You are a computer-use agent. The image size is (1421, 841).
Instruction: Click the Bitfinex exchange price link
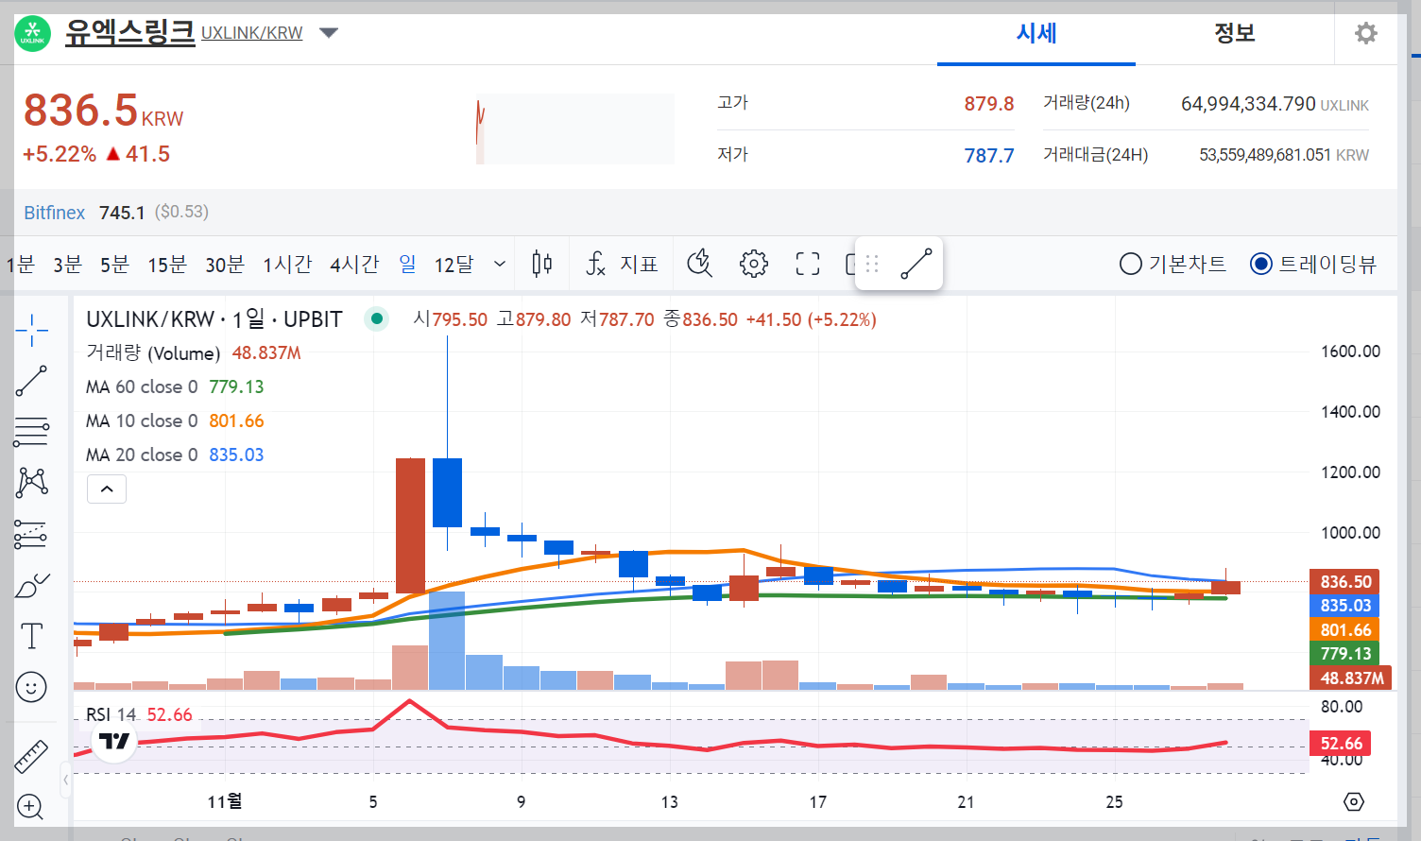pos(55,213)
